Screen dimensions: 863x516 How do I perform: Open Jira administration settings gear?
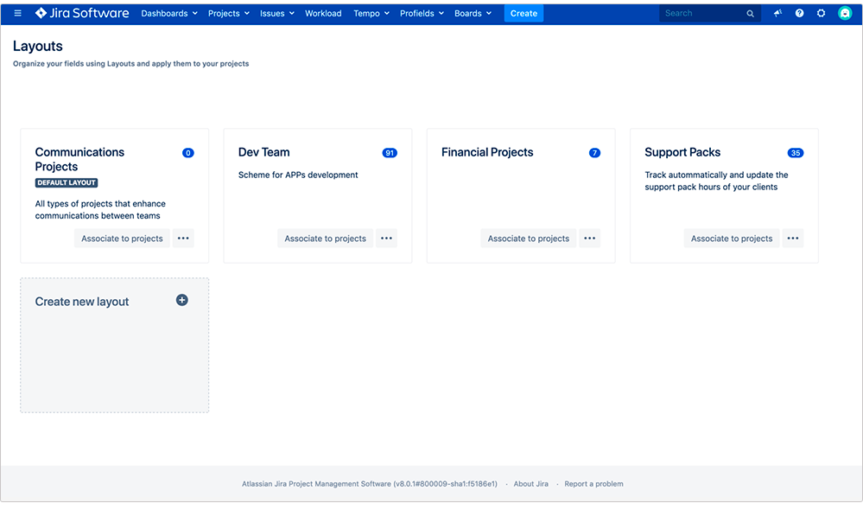coord(820,12)
